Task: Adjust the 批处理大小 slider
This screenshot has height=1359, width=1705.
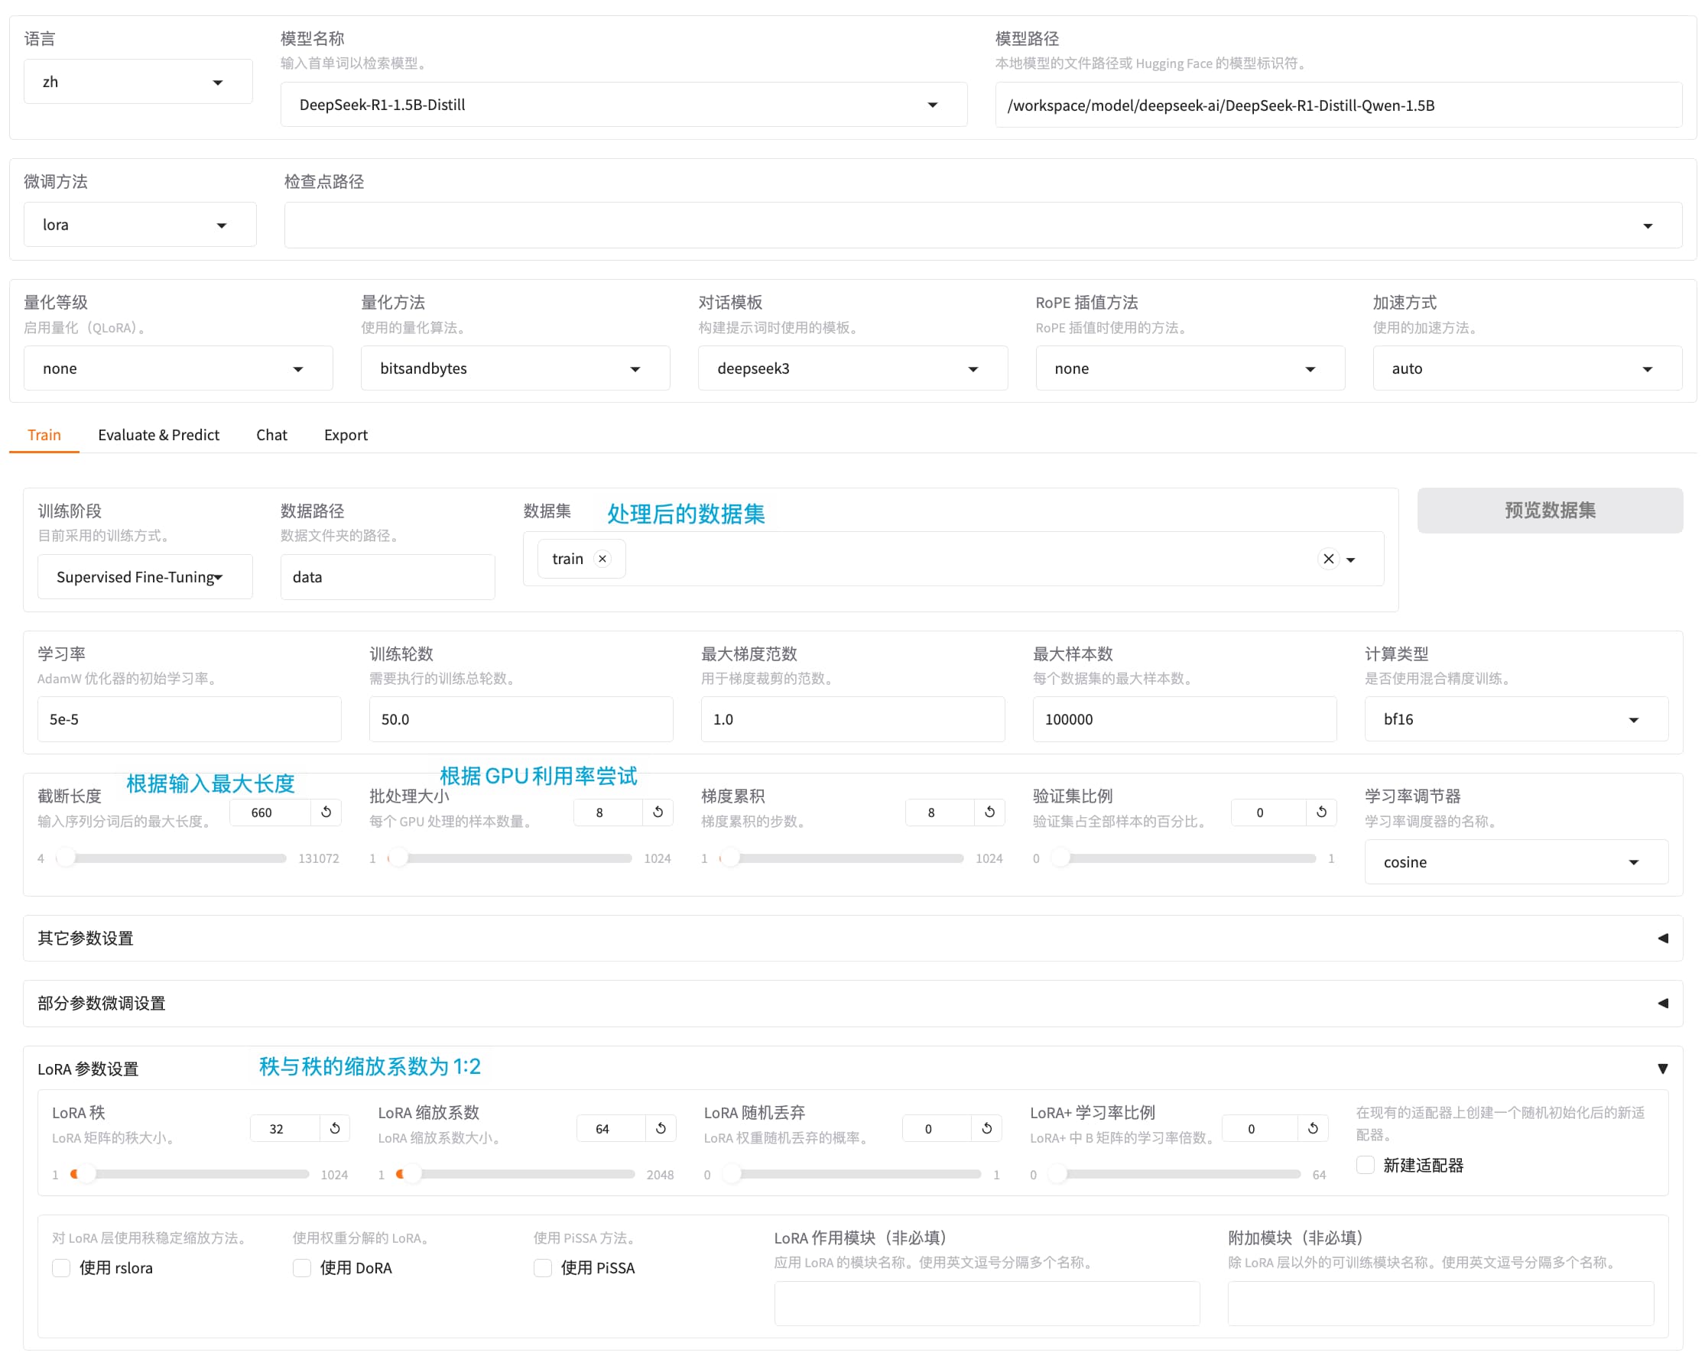Action: click(x=509, y=858)
